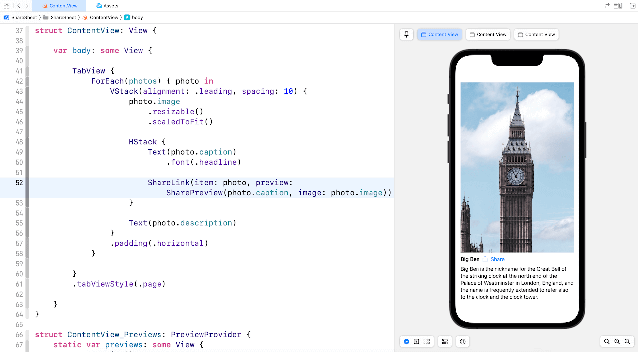Screen dimensions: 638x352
Task: Zoom out of the preview canvas
Action: (x=607, y=341)
